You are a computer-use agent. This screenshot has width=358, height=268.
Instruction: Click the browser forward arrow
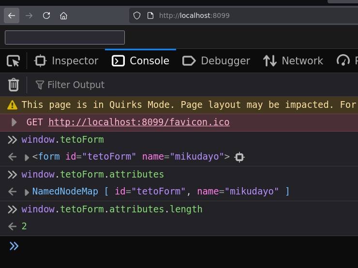click(x=29, y=15)
